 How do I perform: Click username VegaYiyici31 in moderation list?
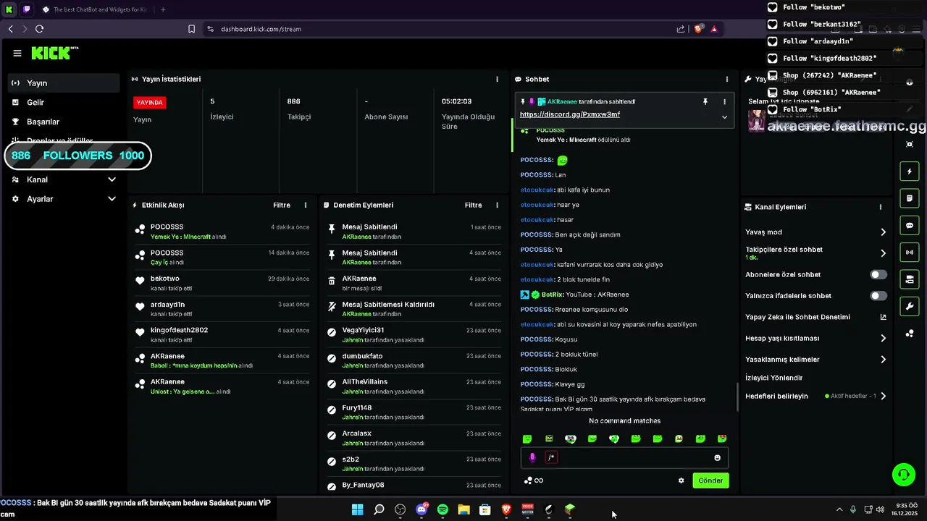364,330
